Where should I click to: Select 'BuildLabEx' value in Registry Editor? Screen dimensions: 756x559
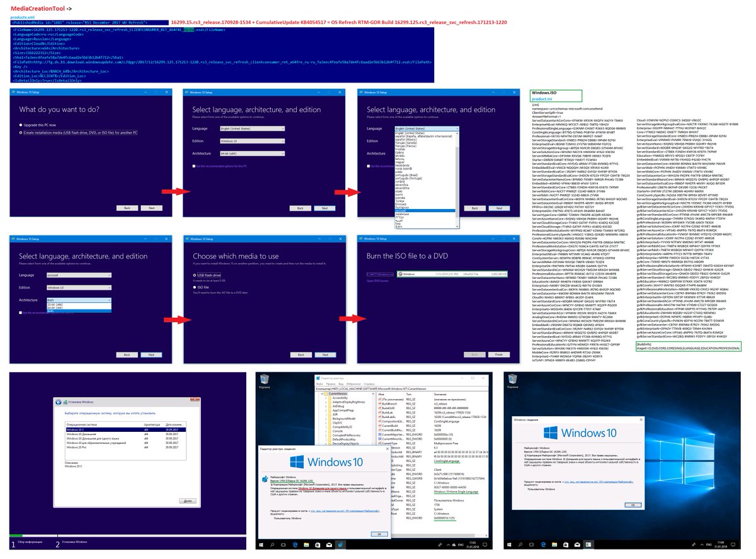pyautogui.click(x=387, y=417)
